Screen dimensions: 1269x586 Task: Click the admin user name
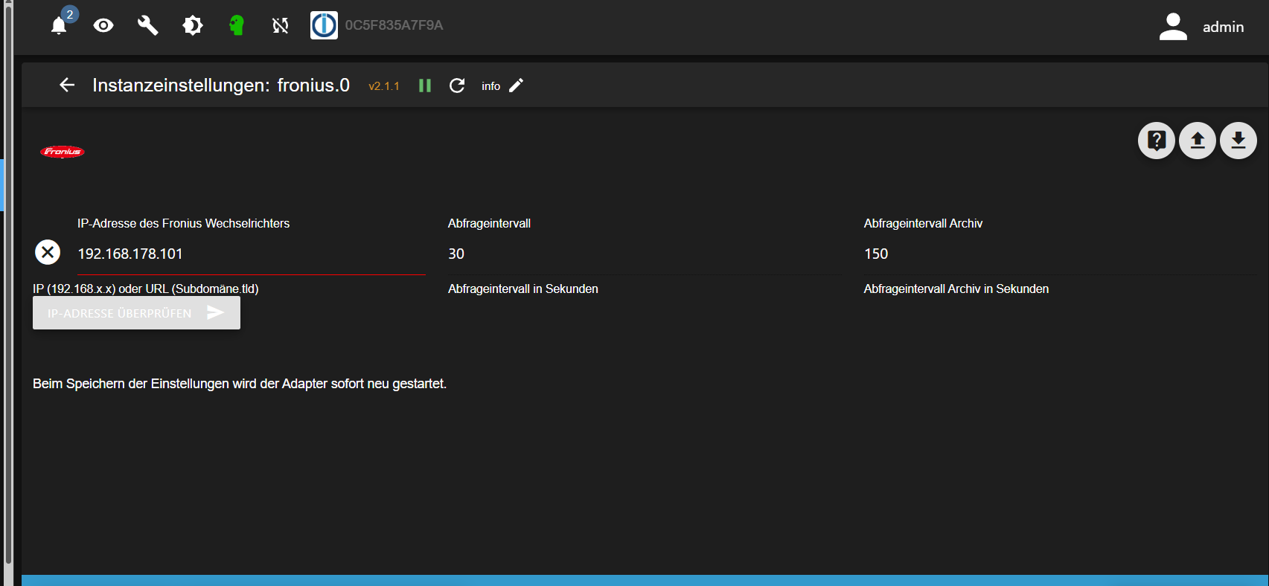1223,27
